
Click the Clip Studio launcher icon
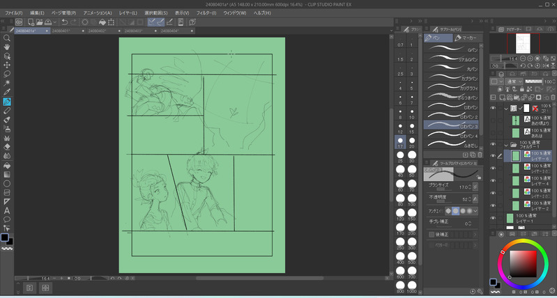click(19, 22)
